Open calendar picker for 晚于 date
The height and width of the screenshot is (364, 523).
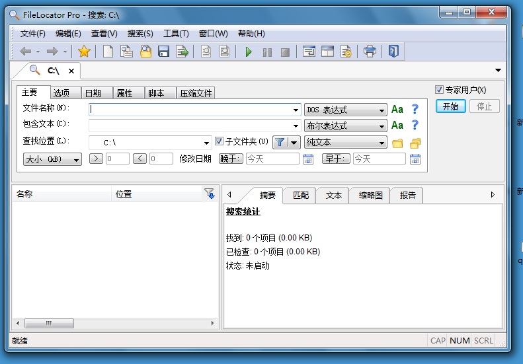pyautogui.click(x=308, y=159)
